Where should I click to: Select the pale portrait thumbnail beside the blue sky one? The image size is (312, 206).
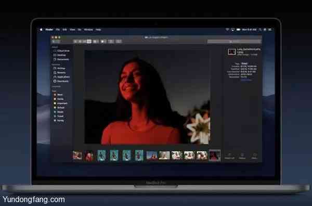pyautogui.click(x=164, y=155)
